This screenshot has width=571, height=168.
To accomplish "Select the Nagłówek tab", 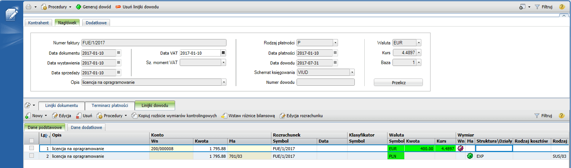I will coord(67,23).
